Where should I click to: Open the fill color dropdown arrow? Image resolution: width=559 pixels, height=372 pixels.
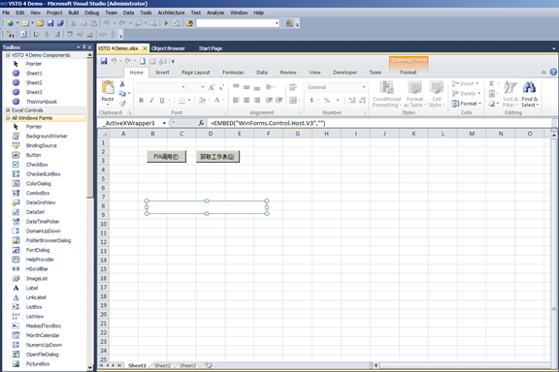click(209, 101)
